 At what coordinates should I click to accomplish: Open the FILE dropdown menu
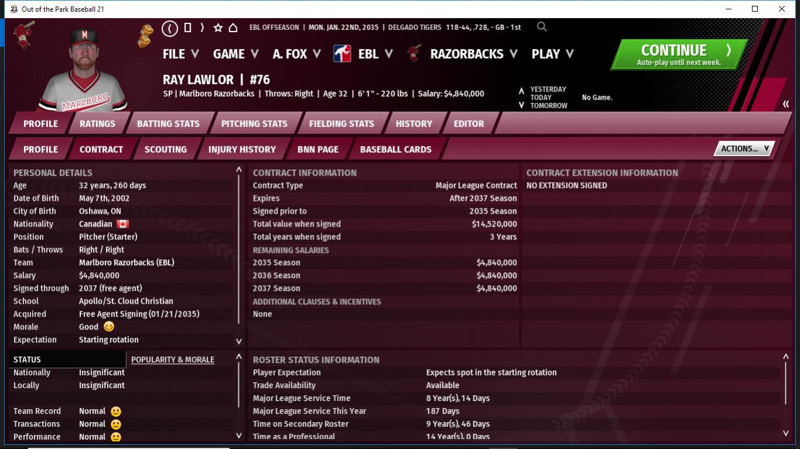(181, 54)
